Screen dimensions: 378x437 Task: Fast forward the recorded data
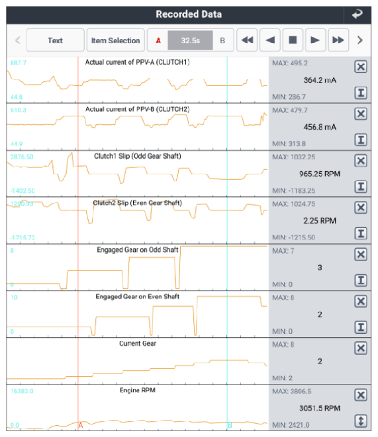tap(338, 40)
